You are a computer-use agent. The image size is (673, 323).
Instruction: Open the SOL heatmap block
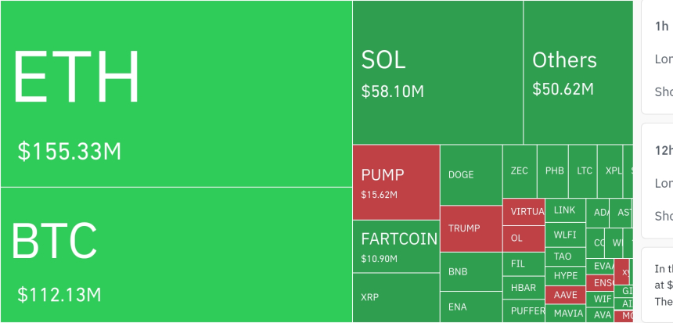pyautogui.click(x=437, y=73)
